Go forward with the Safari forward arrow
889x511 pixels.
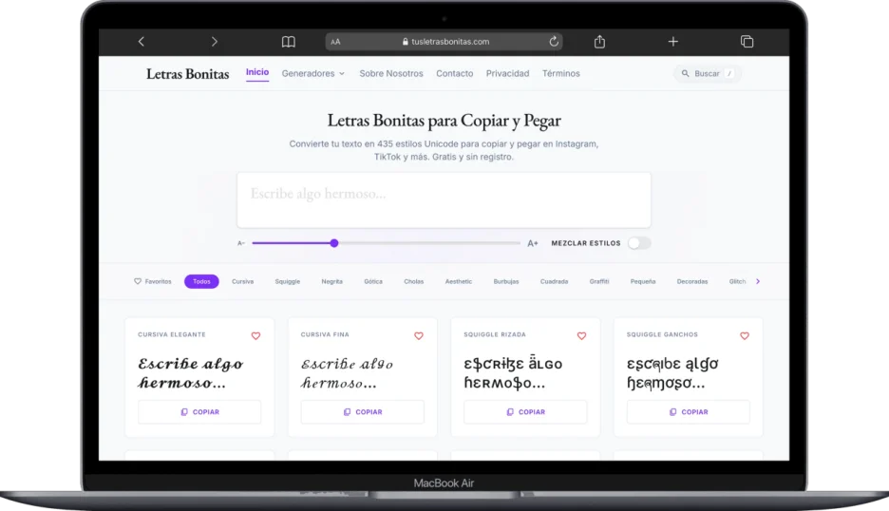pyautogui.click(x=215, y=42)
